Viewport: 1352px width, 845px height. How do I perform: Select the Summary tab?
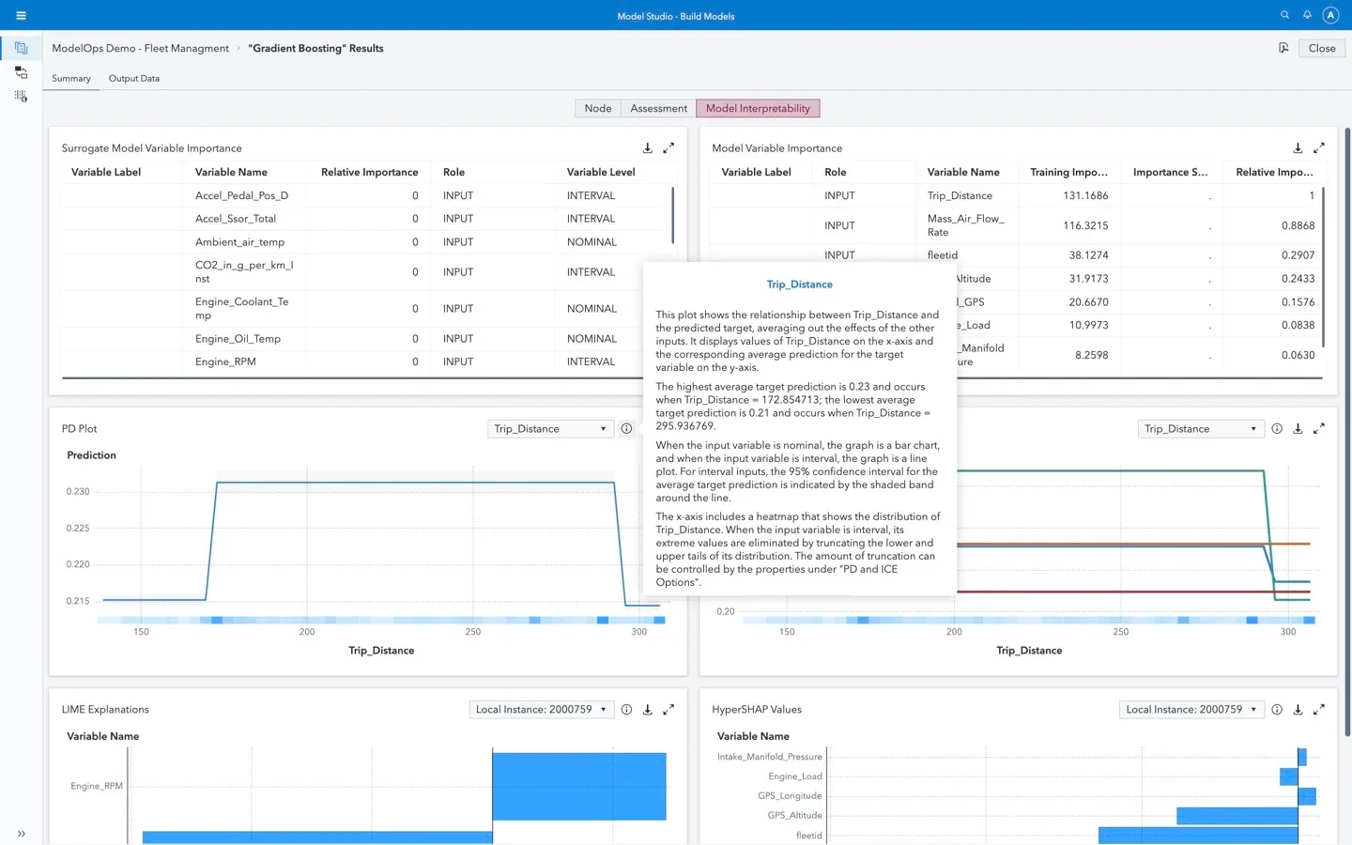click(71, 79)
